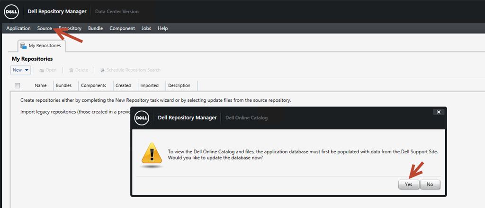Sort by the Imported column header
The width and height of the screenshot is (485, 208).
(x=149, y=85)
